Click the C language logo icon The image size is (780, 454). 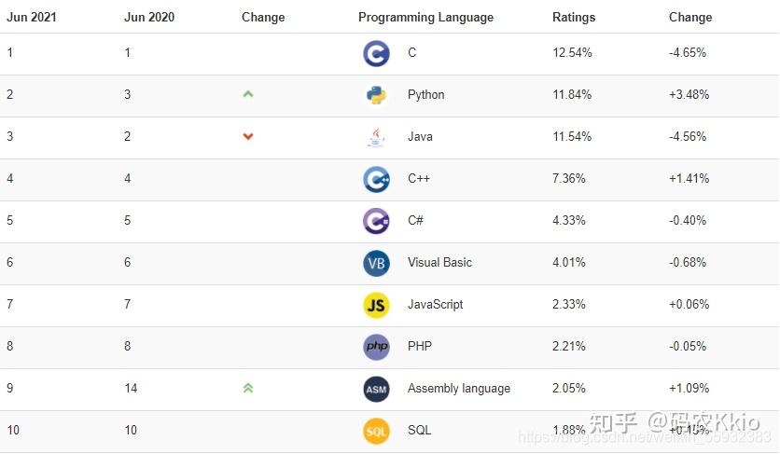[376, 53]
